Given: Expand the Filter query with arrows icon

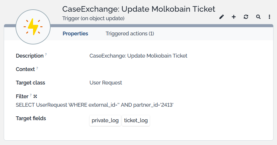Looking at the screenshot, I should point(35,96).
